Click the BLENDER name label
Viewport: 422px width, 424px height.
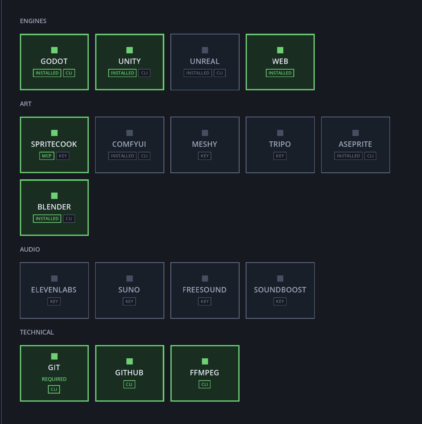(54, 207)
